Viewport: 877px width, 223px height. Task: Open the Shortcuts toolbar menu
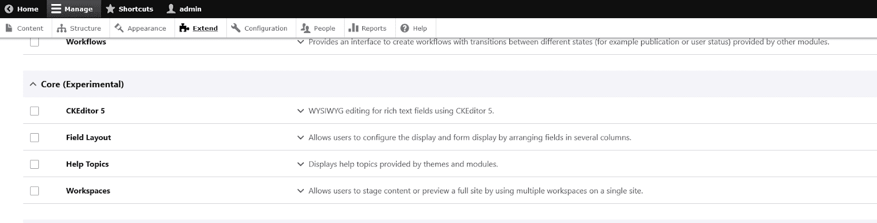click(129, 9)
